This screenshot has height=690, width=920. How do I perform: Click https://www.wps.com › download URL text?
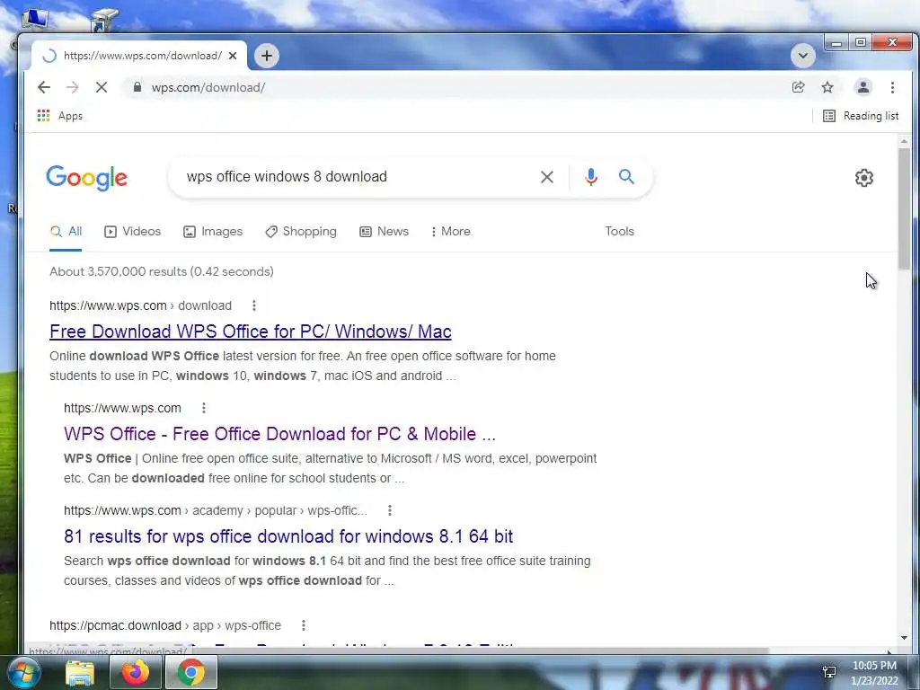pyautogui.click(x=141, y=305)
